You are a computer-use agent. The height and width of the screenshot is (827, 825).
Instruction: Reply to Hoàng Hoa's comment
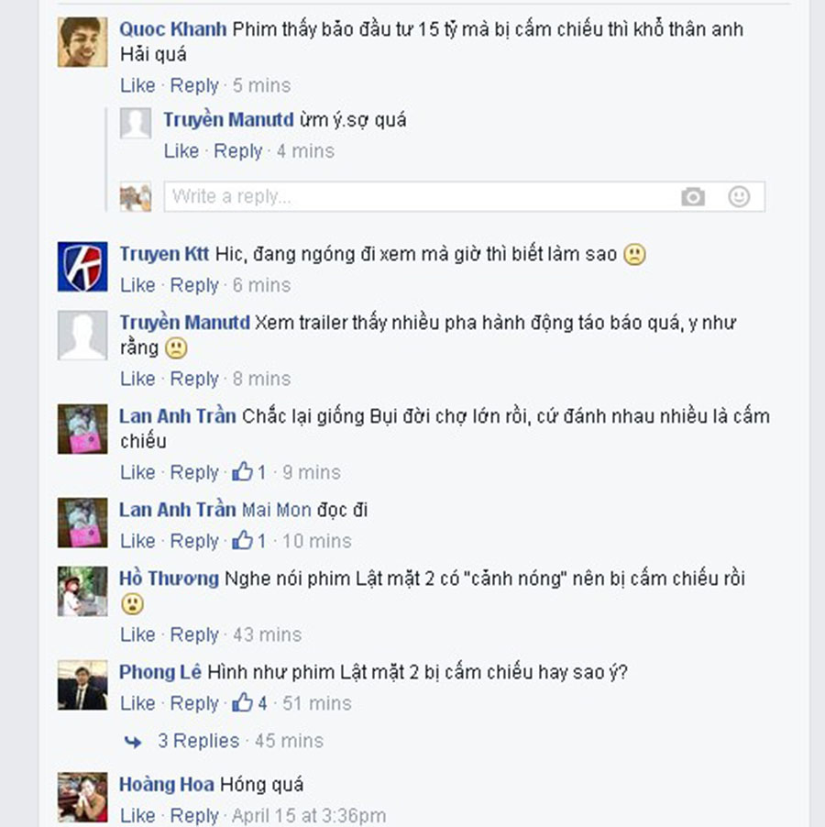[194, 815]
